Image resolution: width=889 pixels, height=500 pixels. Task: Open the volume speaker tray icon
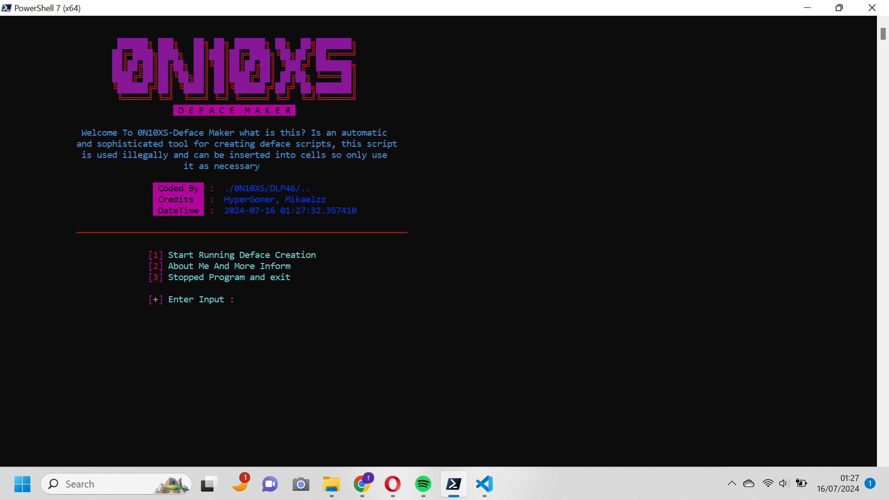783,483
